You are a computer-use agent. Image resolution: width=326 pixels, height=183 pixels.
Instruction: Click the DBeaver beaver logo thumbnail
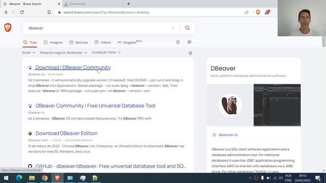tap(230, 105)
